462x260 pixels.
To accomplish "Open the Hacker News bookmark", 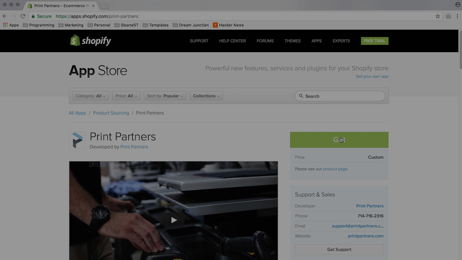I will pos(228,25).
